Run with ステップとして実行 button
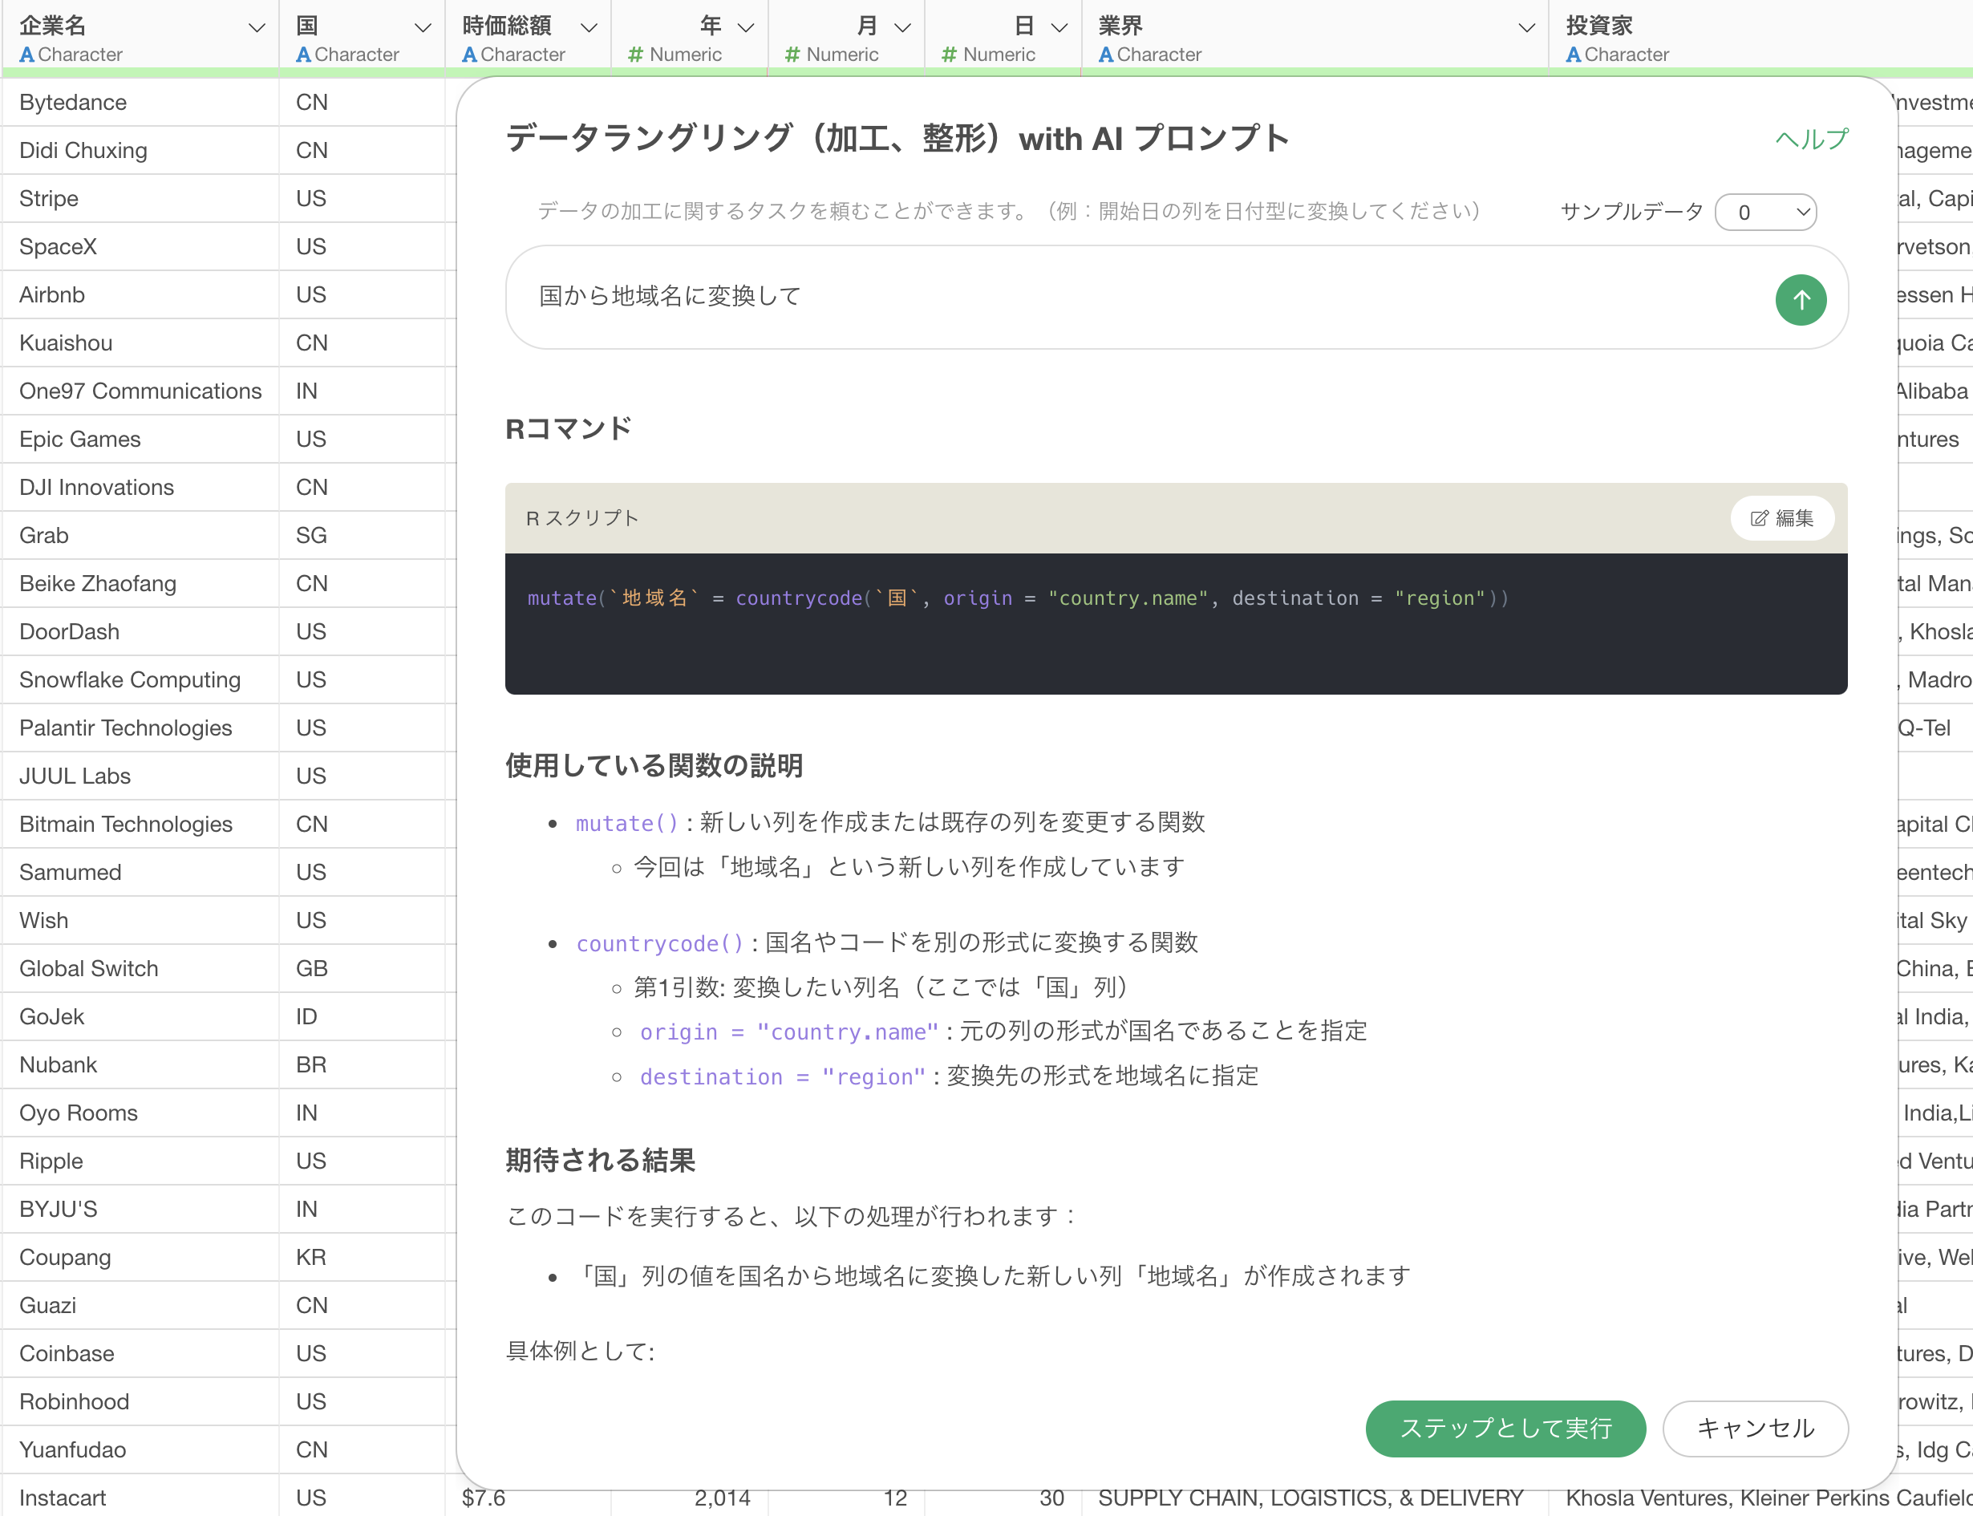The width and height of the screenshot is (1973, 1516). pos(1505,1429)
